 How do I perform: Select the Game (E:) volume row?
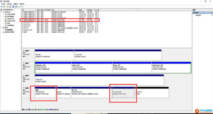tap(61, 24)
